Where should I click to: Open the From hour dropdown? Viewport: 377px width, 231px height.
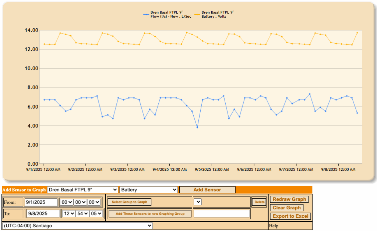[66, 202]
